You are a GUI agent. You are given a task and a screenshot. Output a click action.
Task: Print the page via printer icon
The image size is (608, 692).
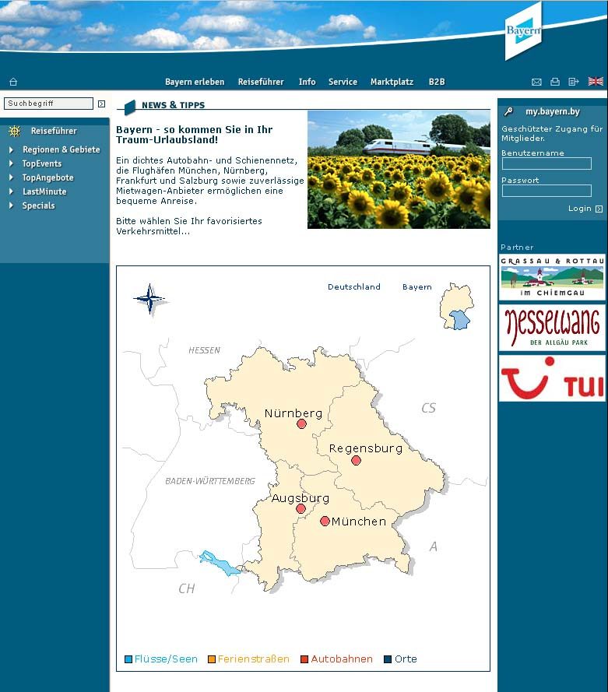[555, 82]
